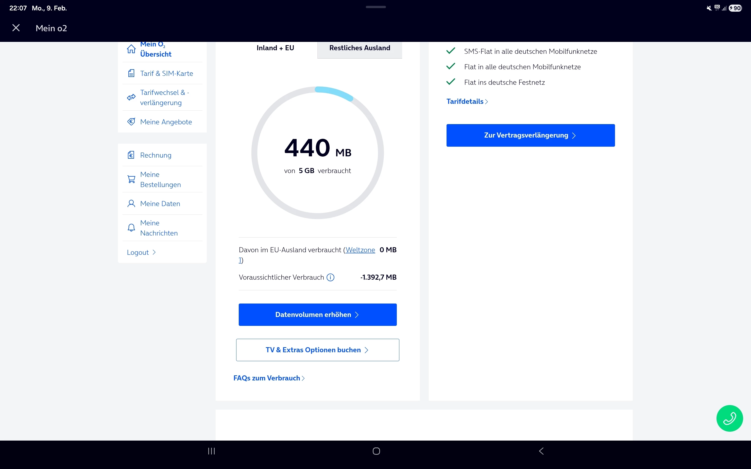
Task: Tap the euro tag icon for Angebote
Action: point(131,122)
